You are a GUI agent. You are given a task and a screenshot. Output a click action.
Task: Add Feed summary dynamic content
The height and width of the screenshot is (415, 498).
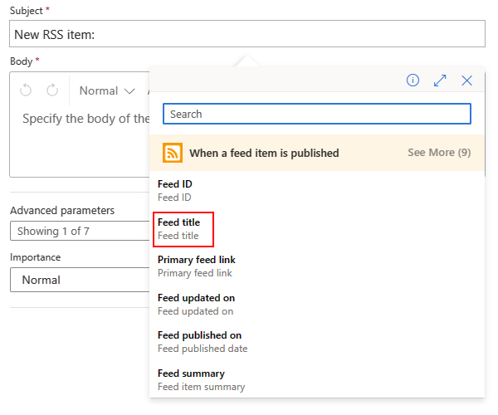[x=200, y=379]
